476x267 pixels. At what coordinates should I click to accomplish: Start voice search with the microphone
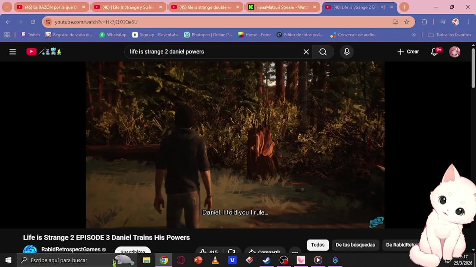(x=347, y=52)
